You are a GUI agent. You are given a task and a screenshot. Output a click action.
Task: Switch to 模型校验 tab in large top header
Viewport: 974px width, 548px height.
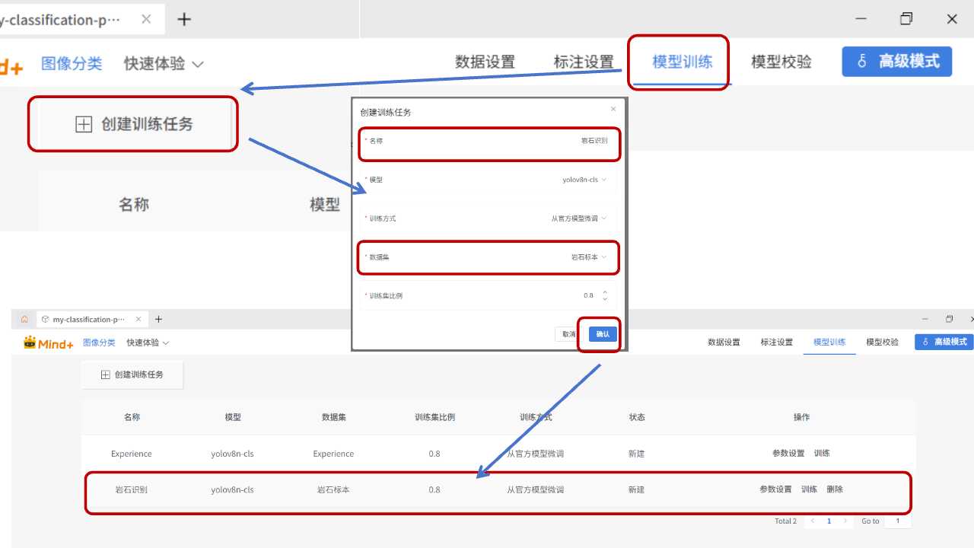pos(781,62)
